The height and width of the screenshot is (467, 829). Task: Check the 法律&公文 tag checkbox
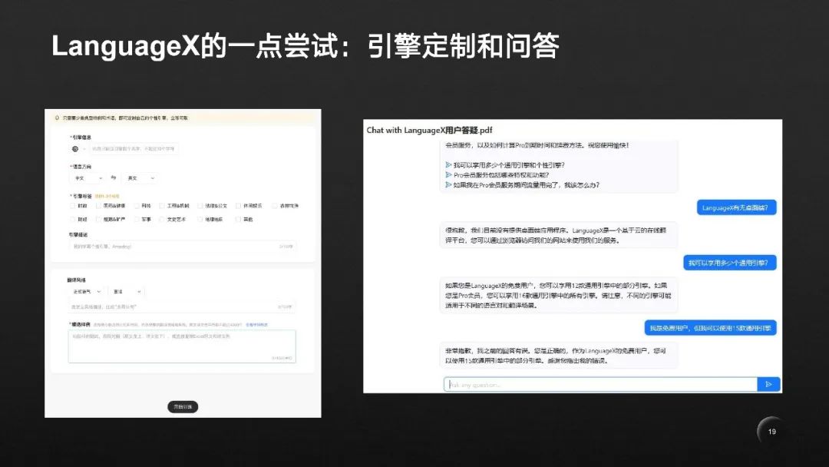(200, 206)
